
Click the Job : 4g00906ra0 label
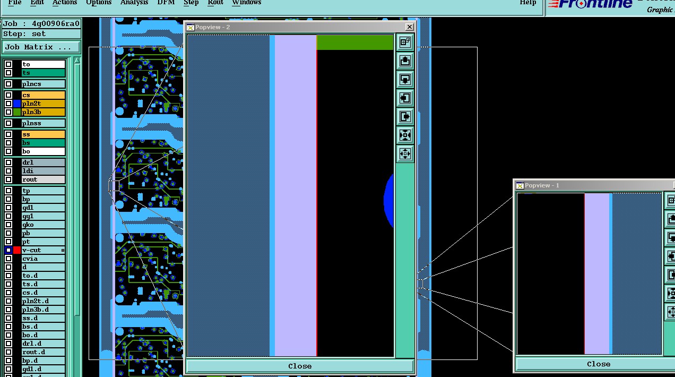(x=41, y=23)
